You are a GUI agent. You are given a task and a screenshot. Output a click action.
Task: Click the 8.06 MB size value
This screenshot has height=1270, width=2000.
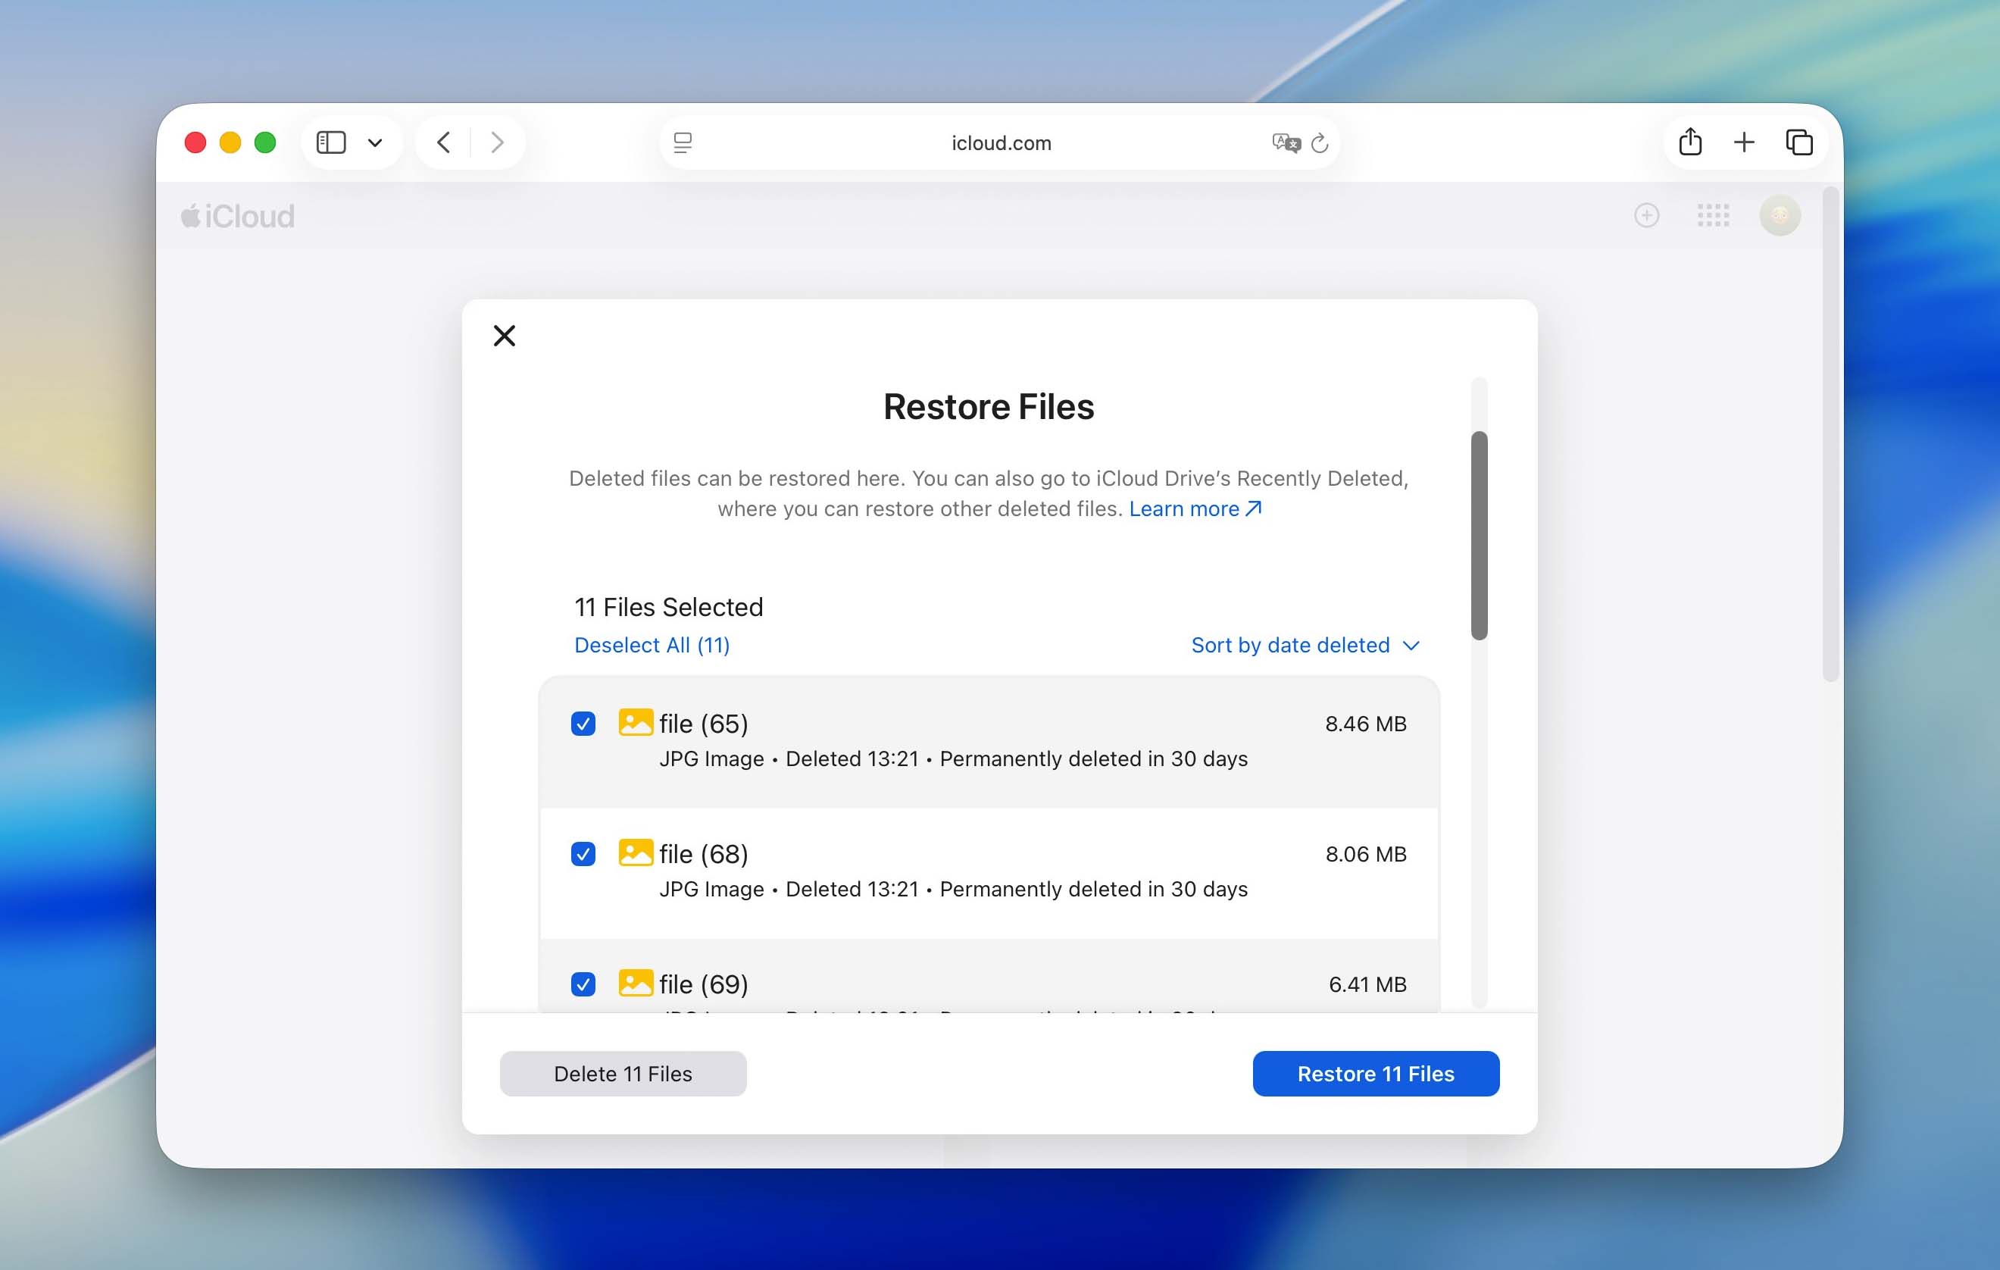tap(1365, 854)
